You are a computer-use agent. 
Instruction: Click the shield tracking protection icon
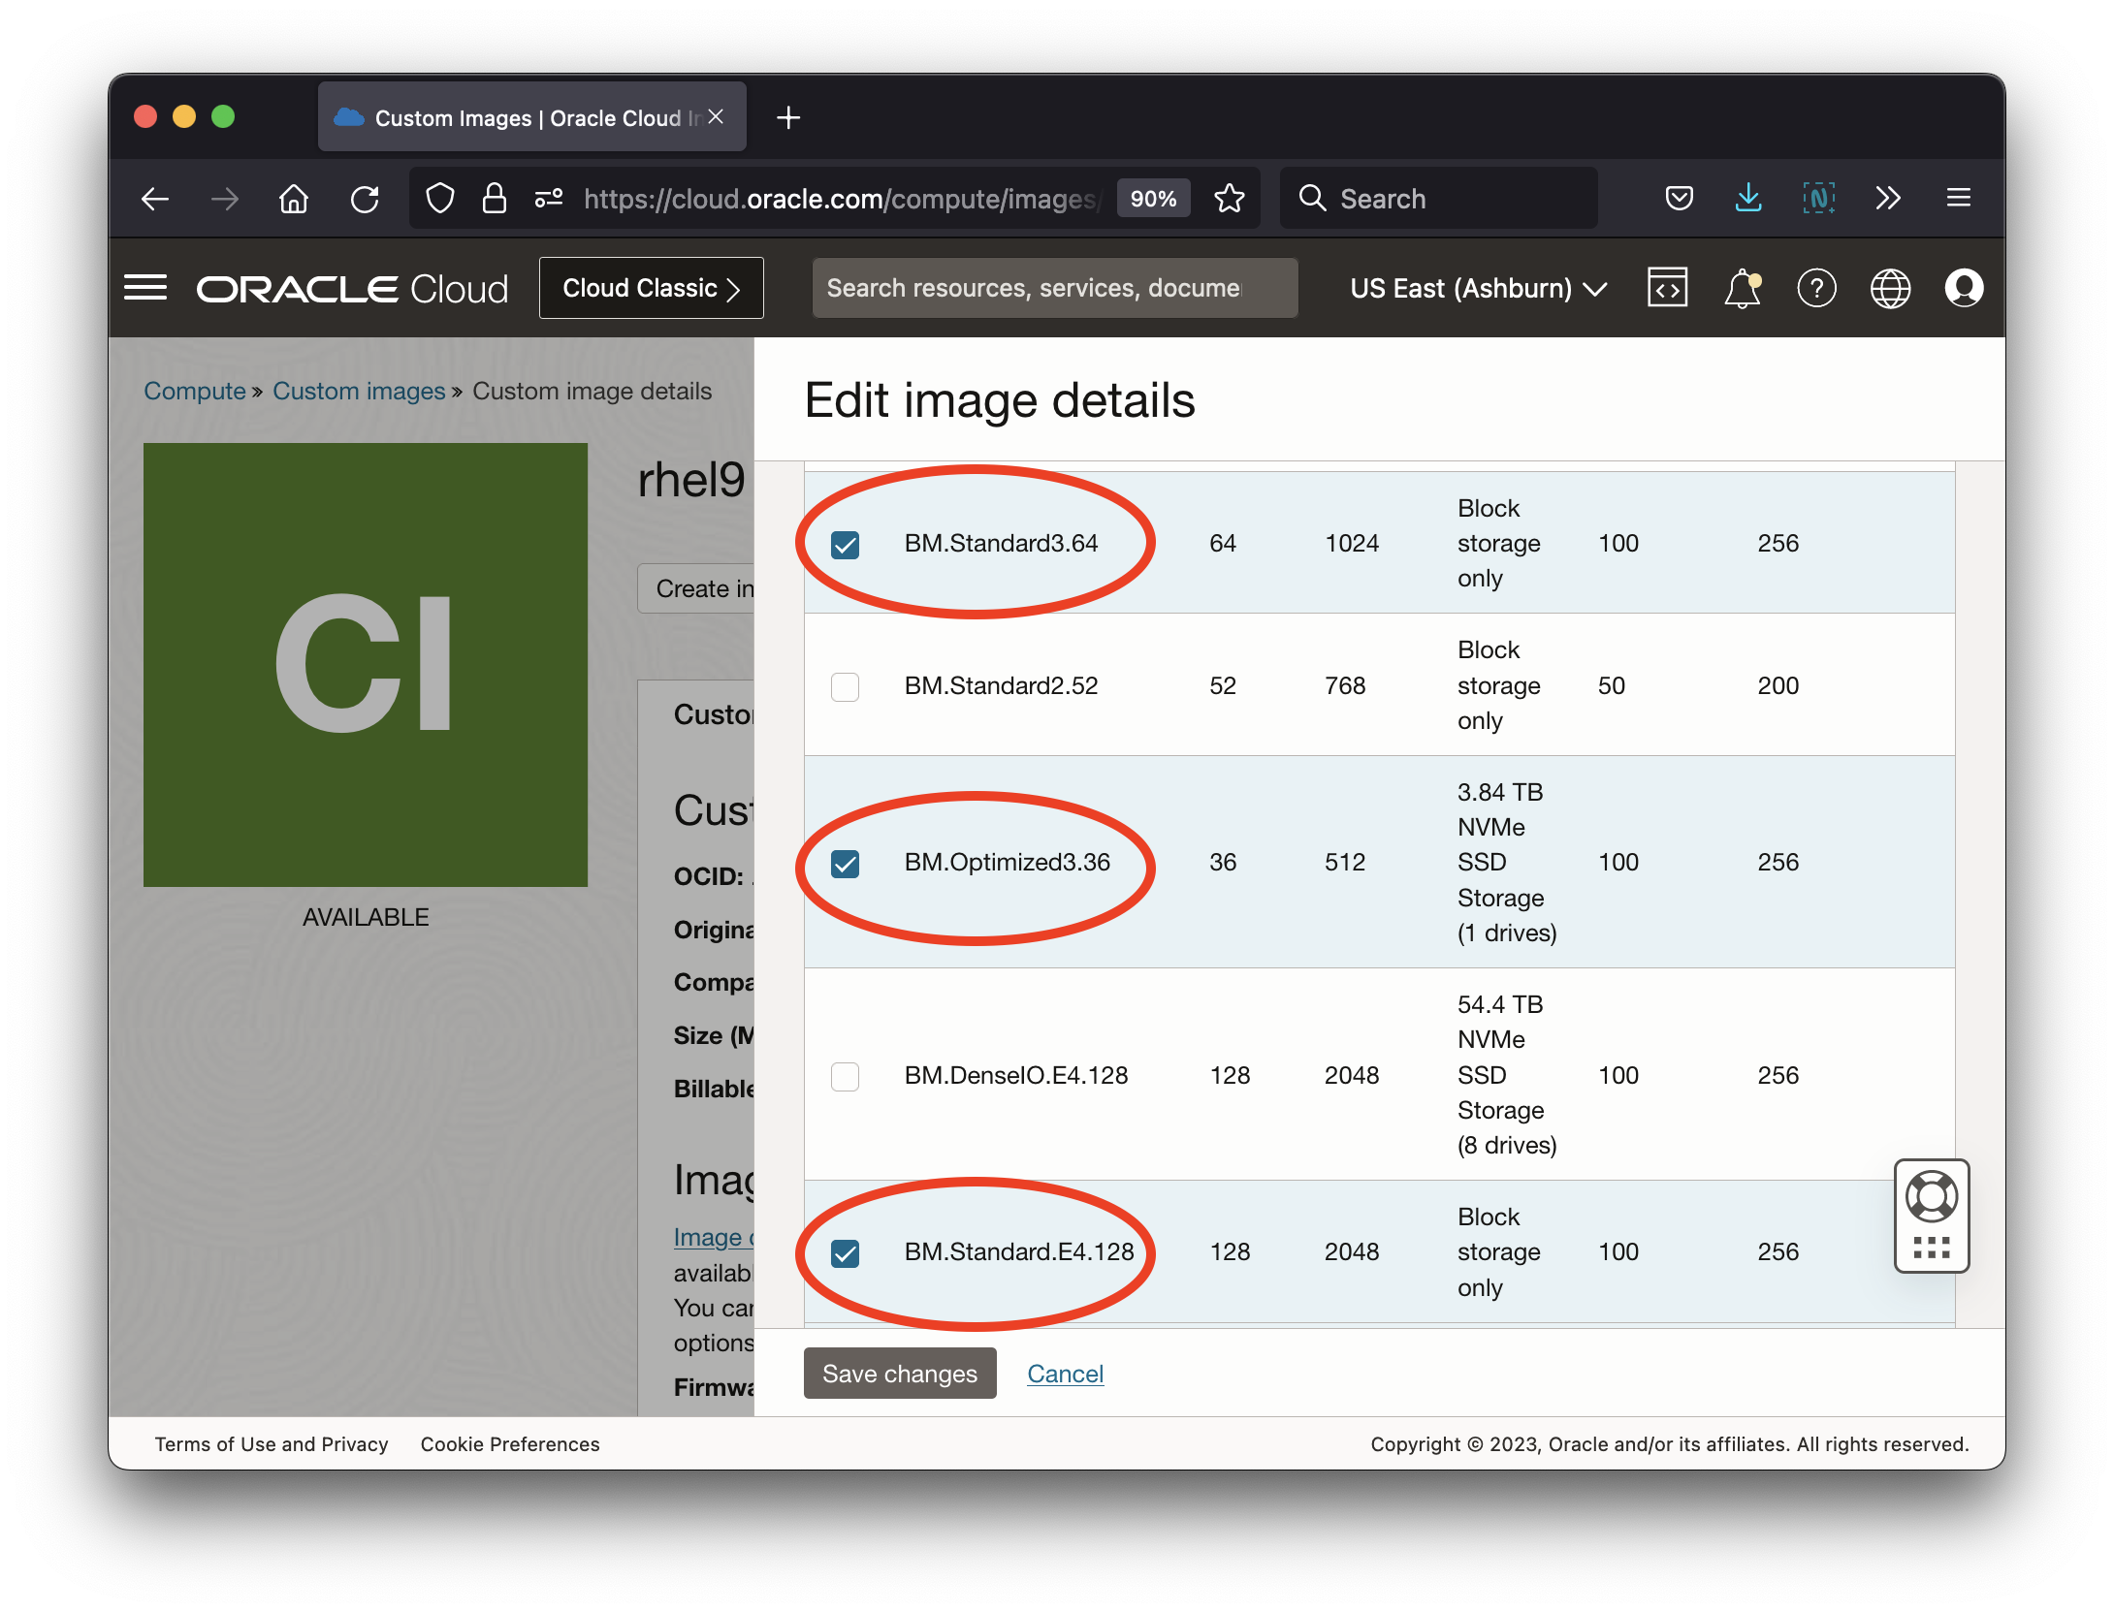click(439, 198)
